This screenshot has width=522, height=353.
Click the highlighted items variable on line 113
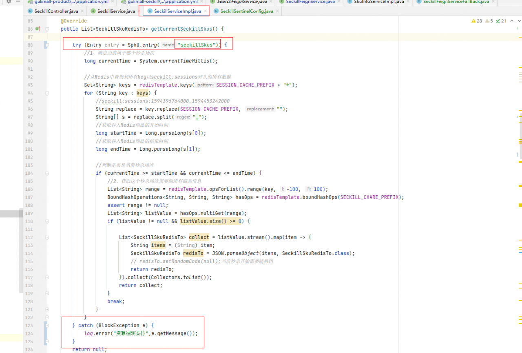(158, 245)
